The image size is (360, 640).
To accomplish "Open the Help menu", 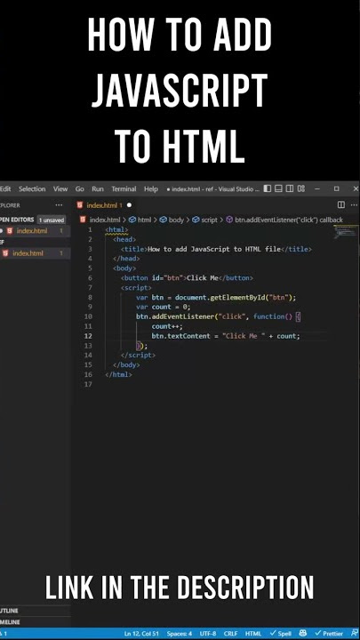I will 150,189.
